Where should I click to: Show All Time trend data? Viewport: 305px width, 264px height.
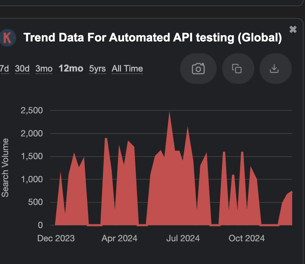pyautogui.click(x=127, y=69)
